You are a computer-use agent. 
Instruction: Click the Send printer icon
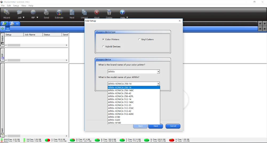click(46, 12)
